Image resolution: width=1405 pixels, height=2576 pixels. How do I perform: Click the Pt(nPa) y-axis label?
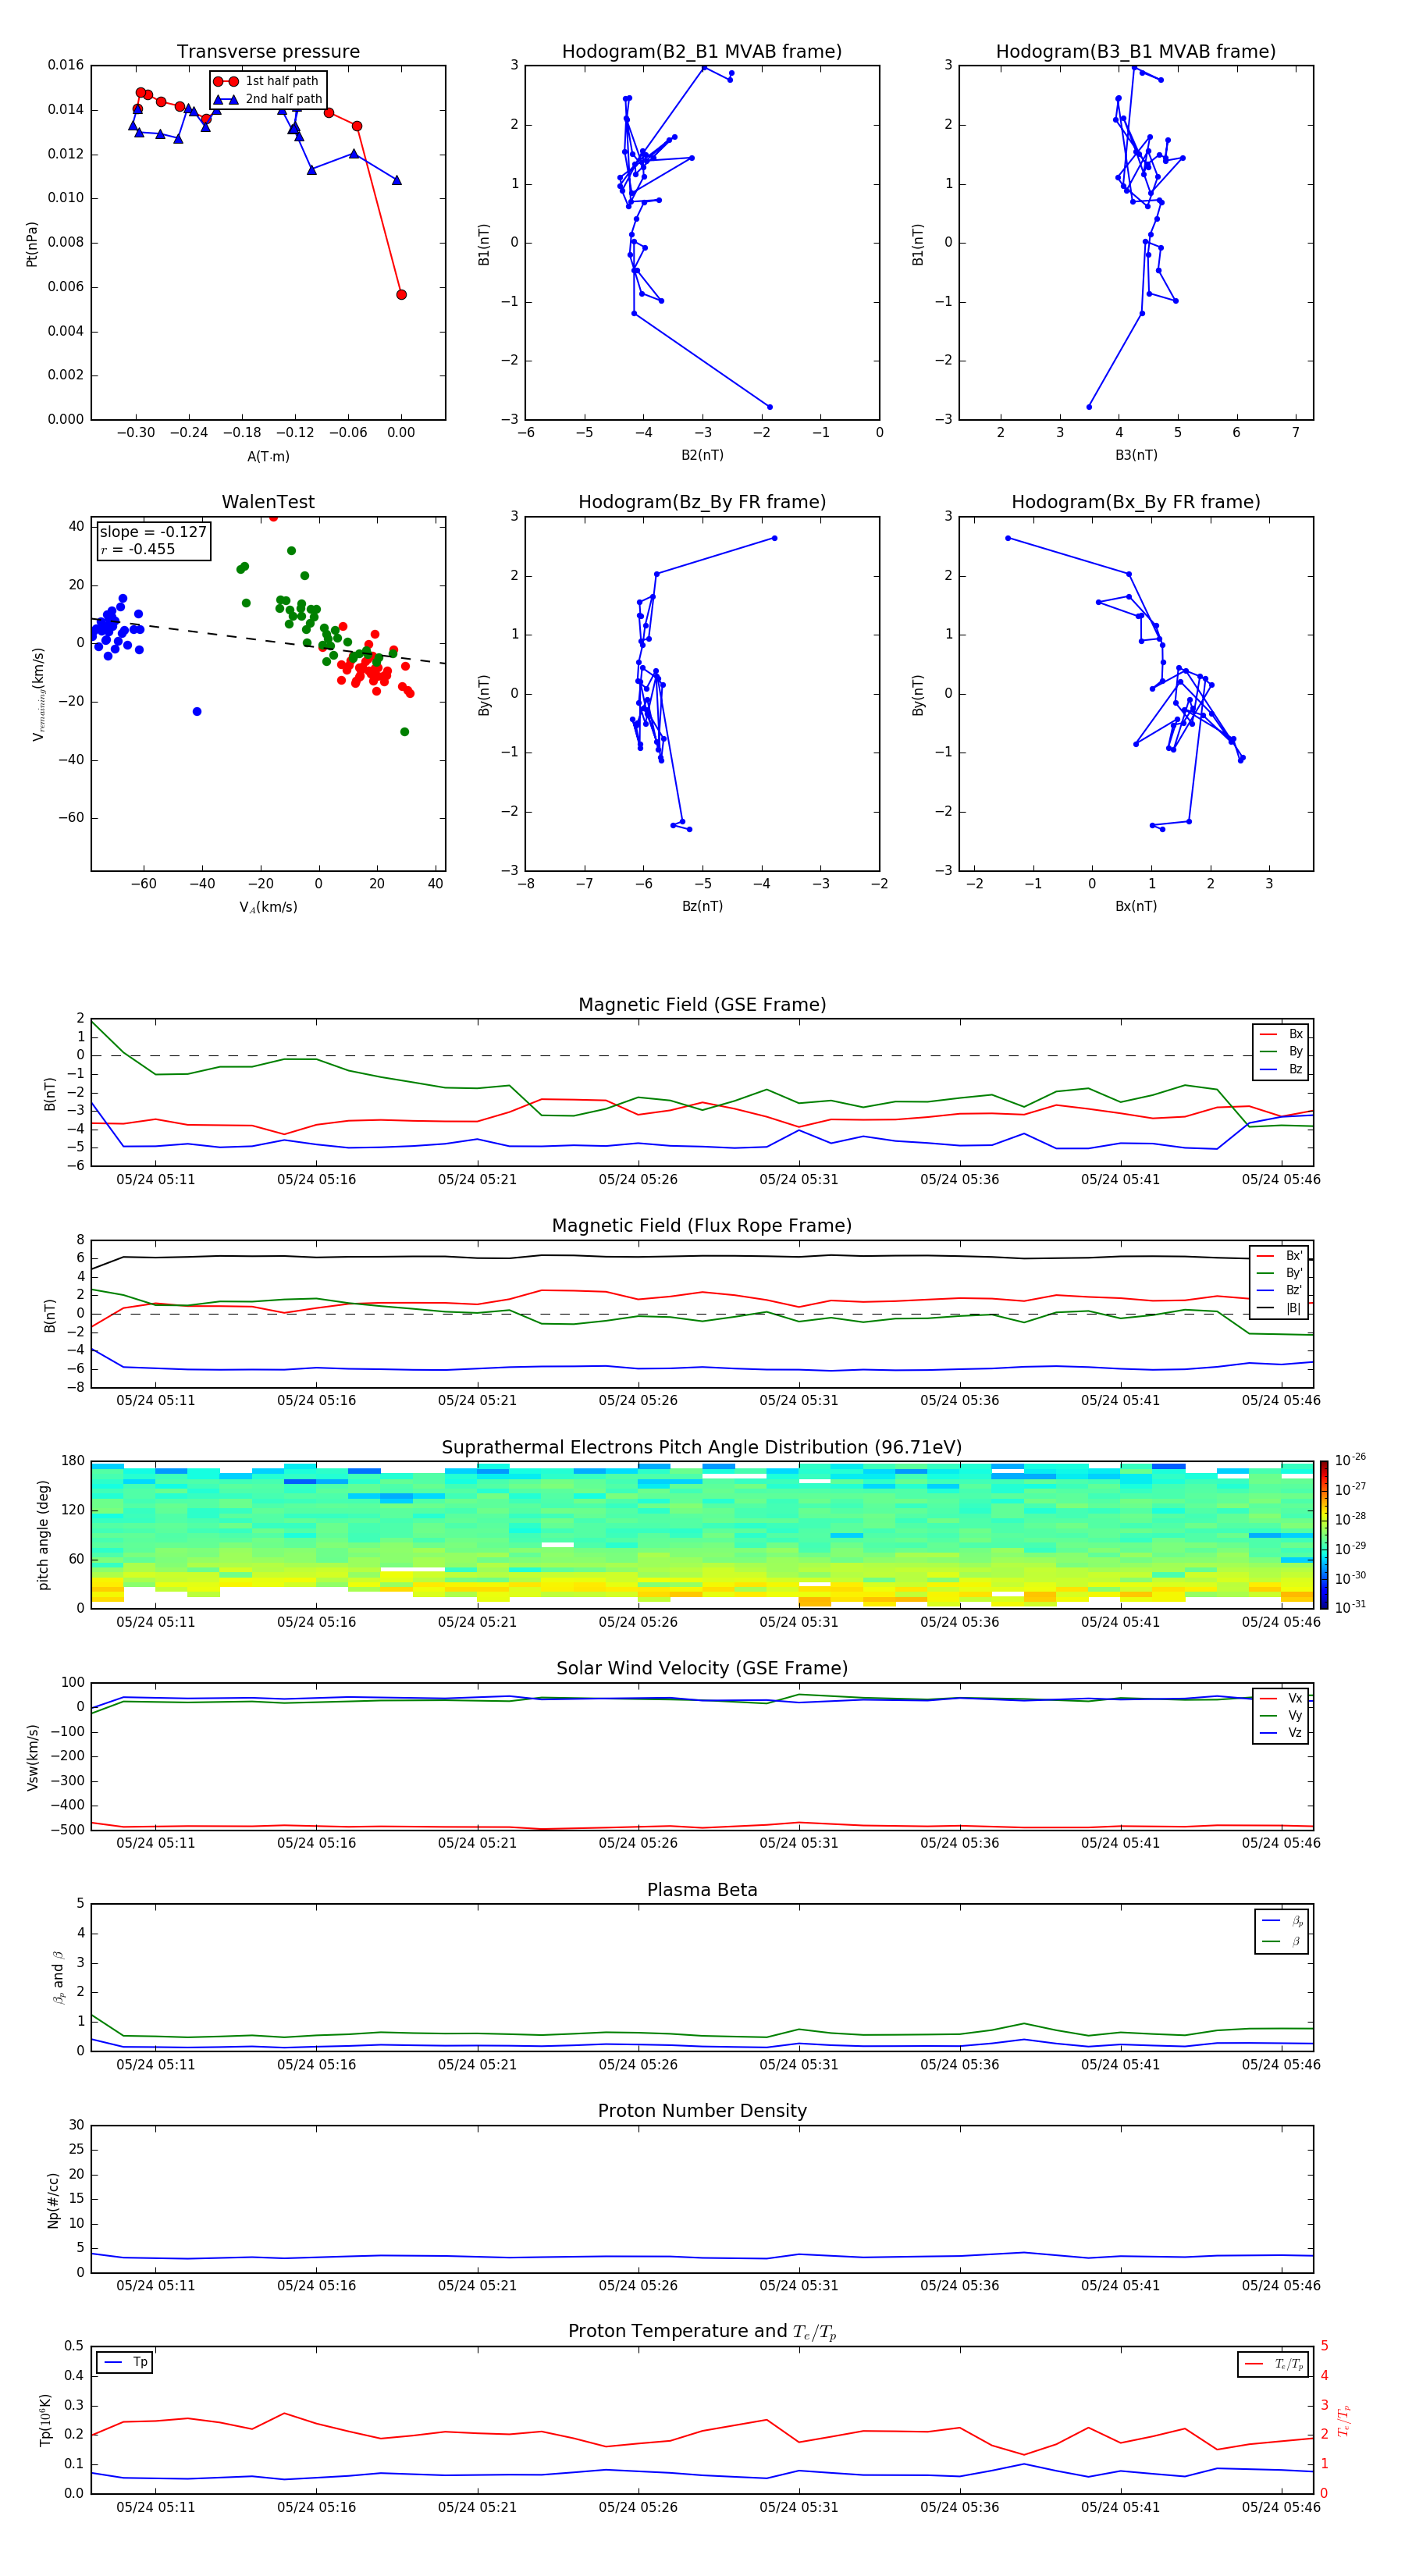point(31,244)
